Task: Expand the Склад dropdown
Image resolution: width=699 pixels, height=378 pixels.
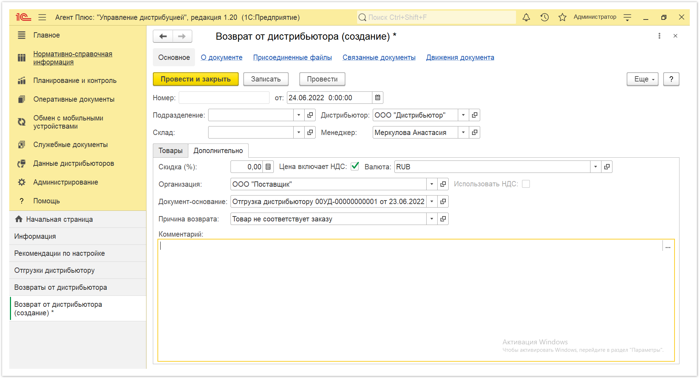Action: [299, 132]
